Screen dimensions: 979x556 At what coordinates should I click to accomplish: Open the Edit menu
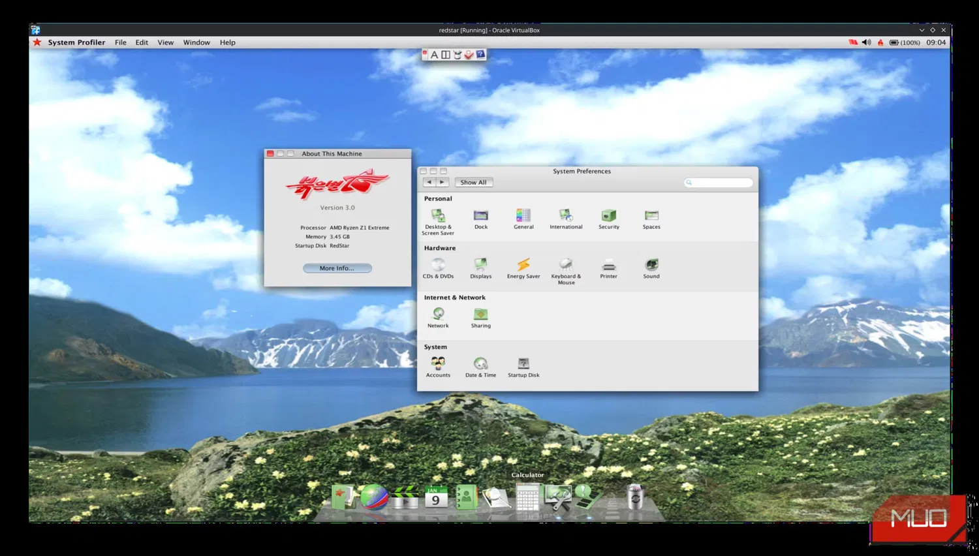tap(142, 42)
